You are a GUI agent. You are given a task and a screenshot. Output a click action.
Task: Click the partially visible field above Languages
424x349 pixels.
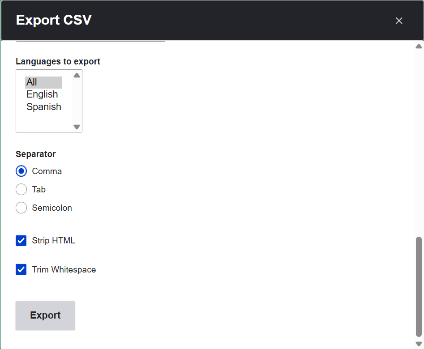(x=90, y=40)
